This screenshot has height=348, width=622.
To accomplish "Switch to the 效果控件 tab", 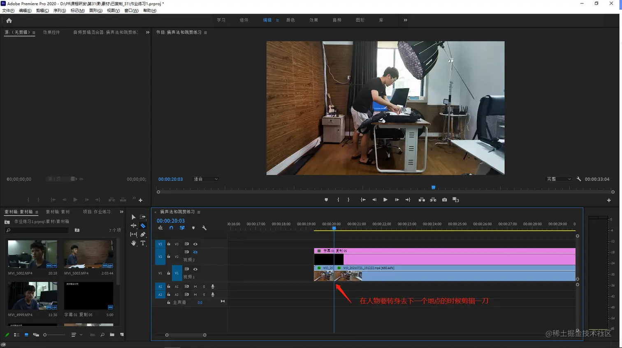I will pos(51,32).
